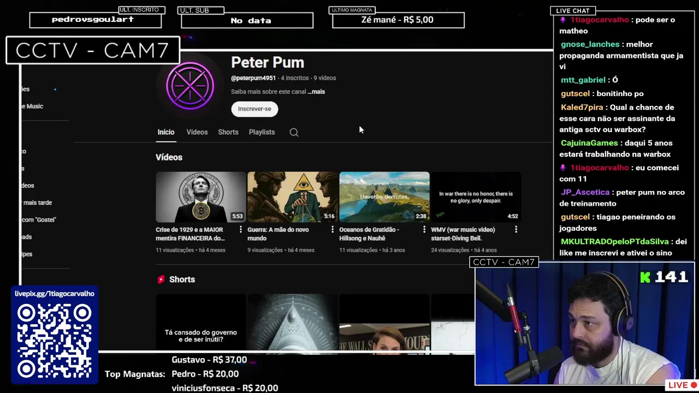The width and height of the screenshot is (699, 393).
Task: Switch to the Vídeos tab
Action: click(x=197, y=132)
